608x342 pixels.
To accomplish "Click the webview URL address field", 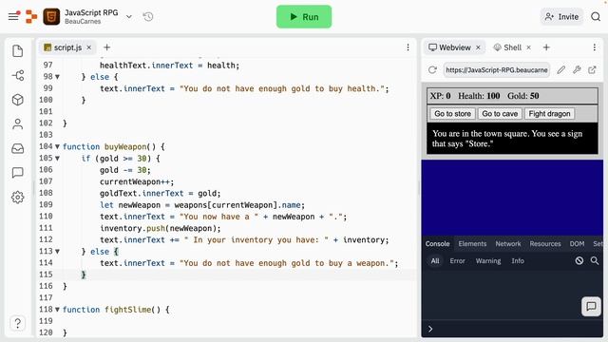I will 496,69.
